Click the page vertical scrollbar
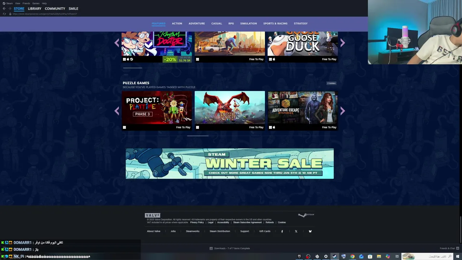This screenshot has height=260, width=462. (461, 230)
